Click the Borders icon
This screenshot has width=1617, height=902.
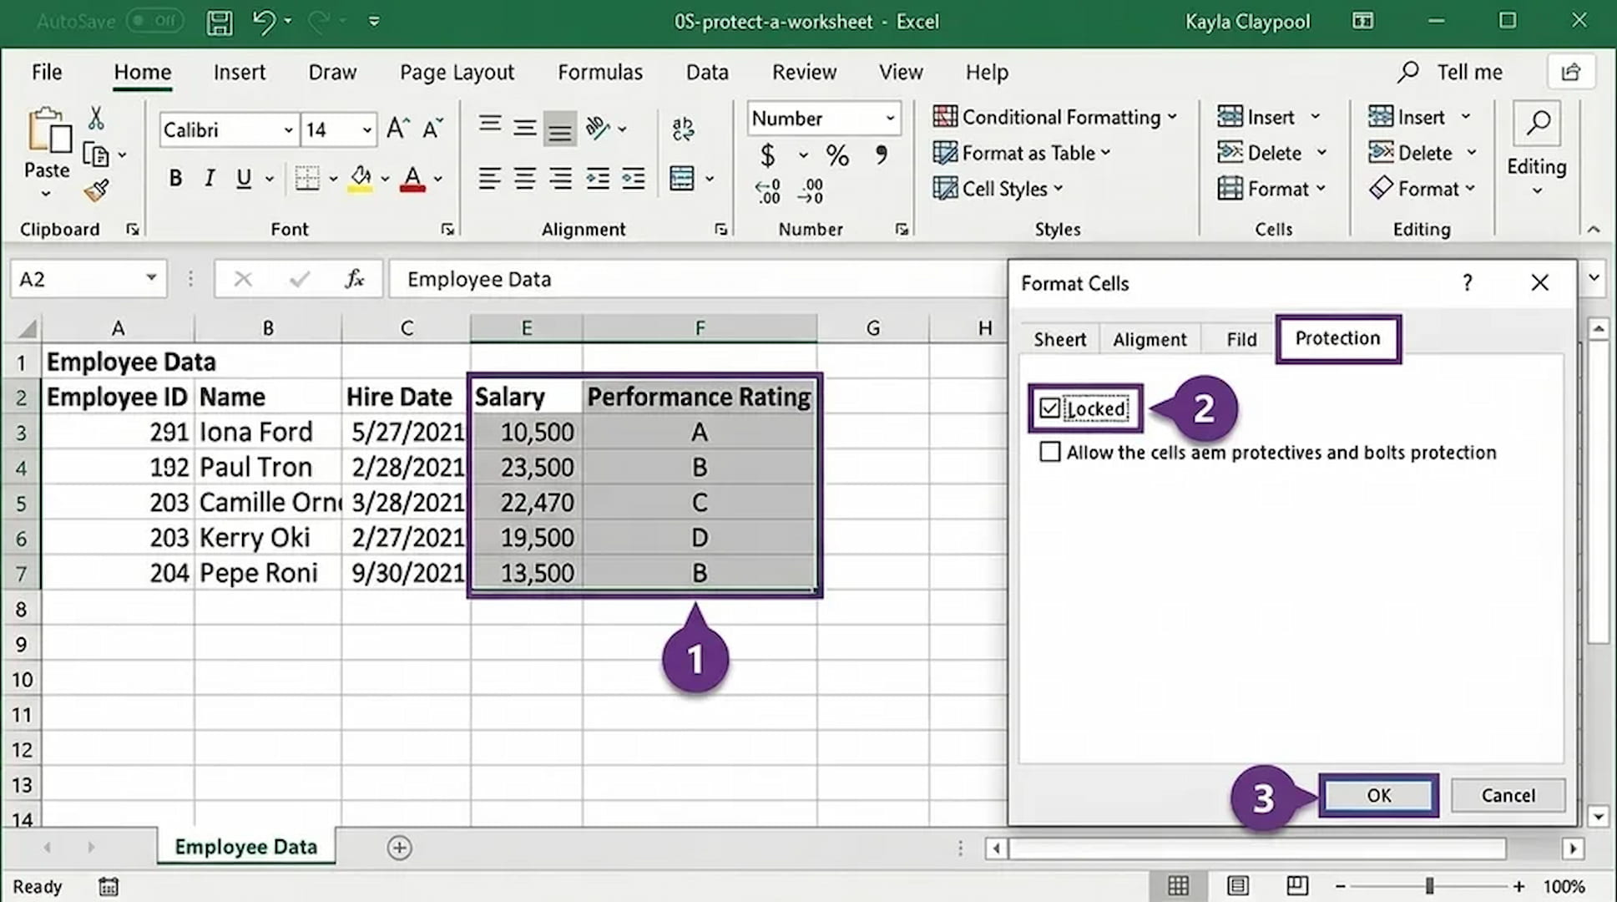click(307, 178)
